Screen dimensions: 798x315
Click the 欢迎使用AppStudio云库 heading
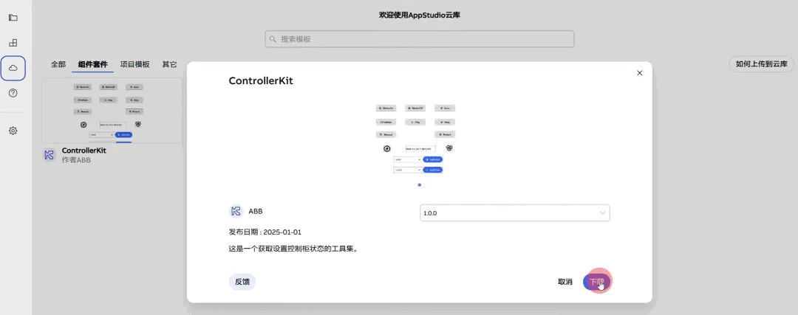[x=420, y=15]
